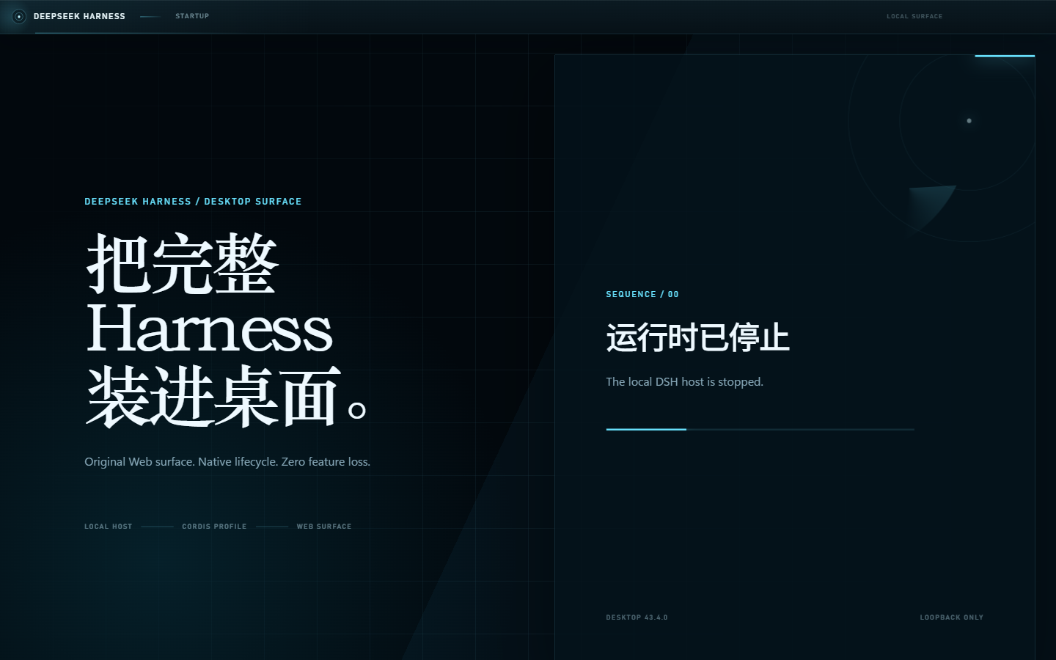The height and width of the screenshot is (660, 1056).
Task: Click the DEEPSEEK HARNESS title text
Action: point(79,16)
